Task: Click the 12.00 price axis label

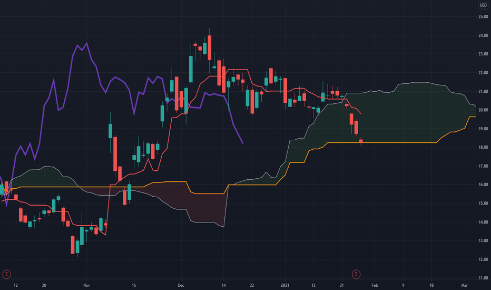Action: pyautogui.click(x=483, y=259)
